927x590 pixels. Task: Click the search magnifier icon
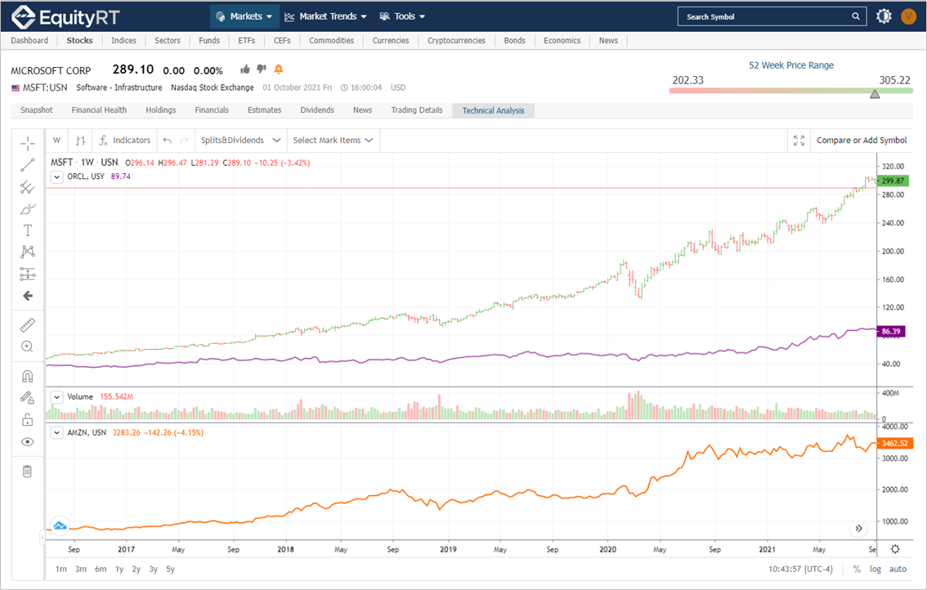click(855, 16)
